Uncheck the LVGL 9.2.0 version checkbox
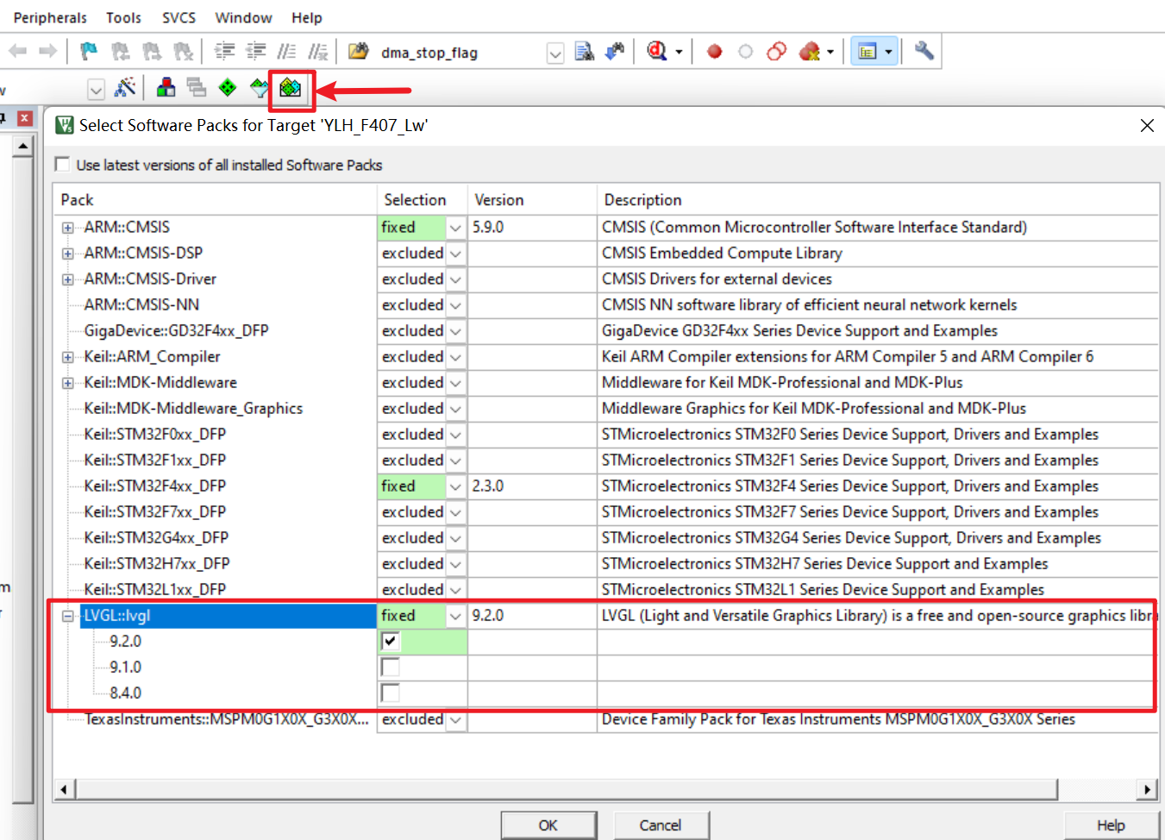The height and width of the screenshot is (840, 1165). pyautogui.click(x=390, y=641)
